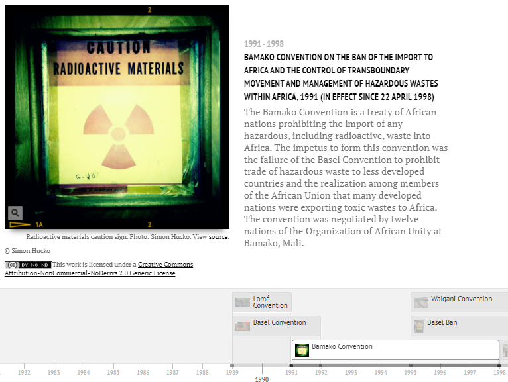Click the 1996 year label on timeline

440,372
